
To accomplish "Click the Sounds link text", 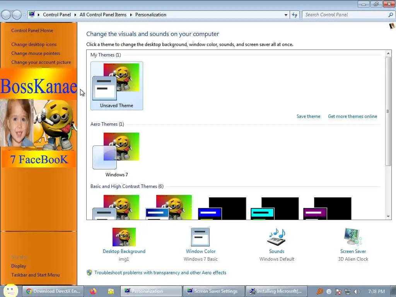I will [x=277, y=251].
